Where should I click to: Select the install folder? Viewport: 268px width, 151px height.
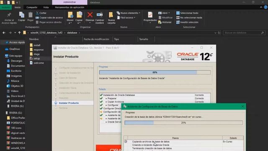(35, 45)
